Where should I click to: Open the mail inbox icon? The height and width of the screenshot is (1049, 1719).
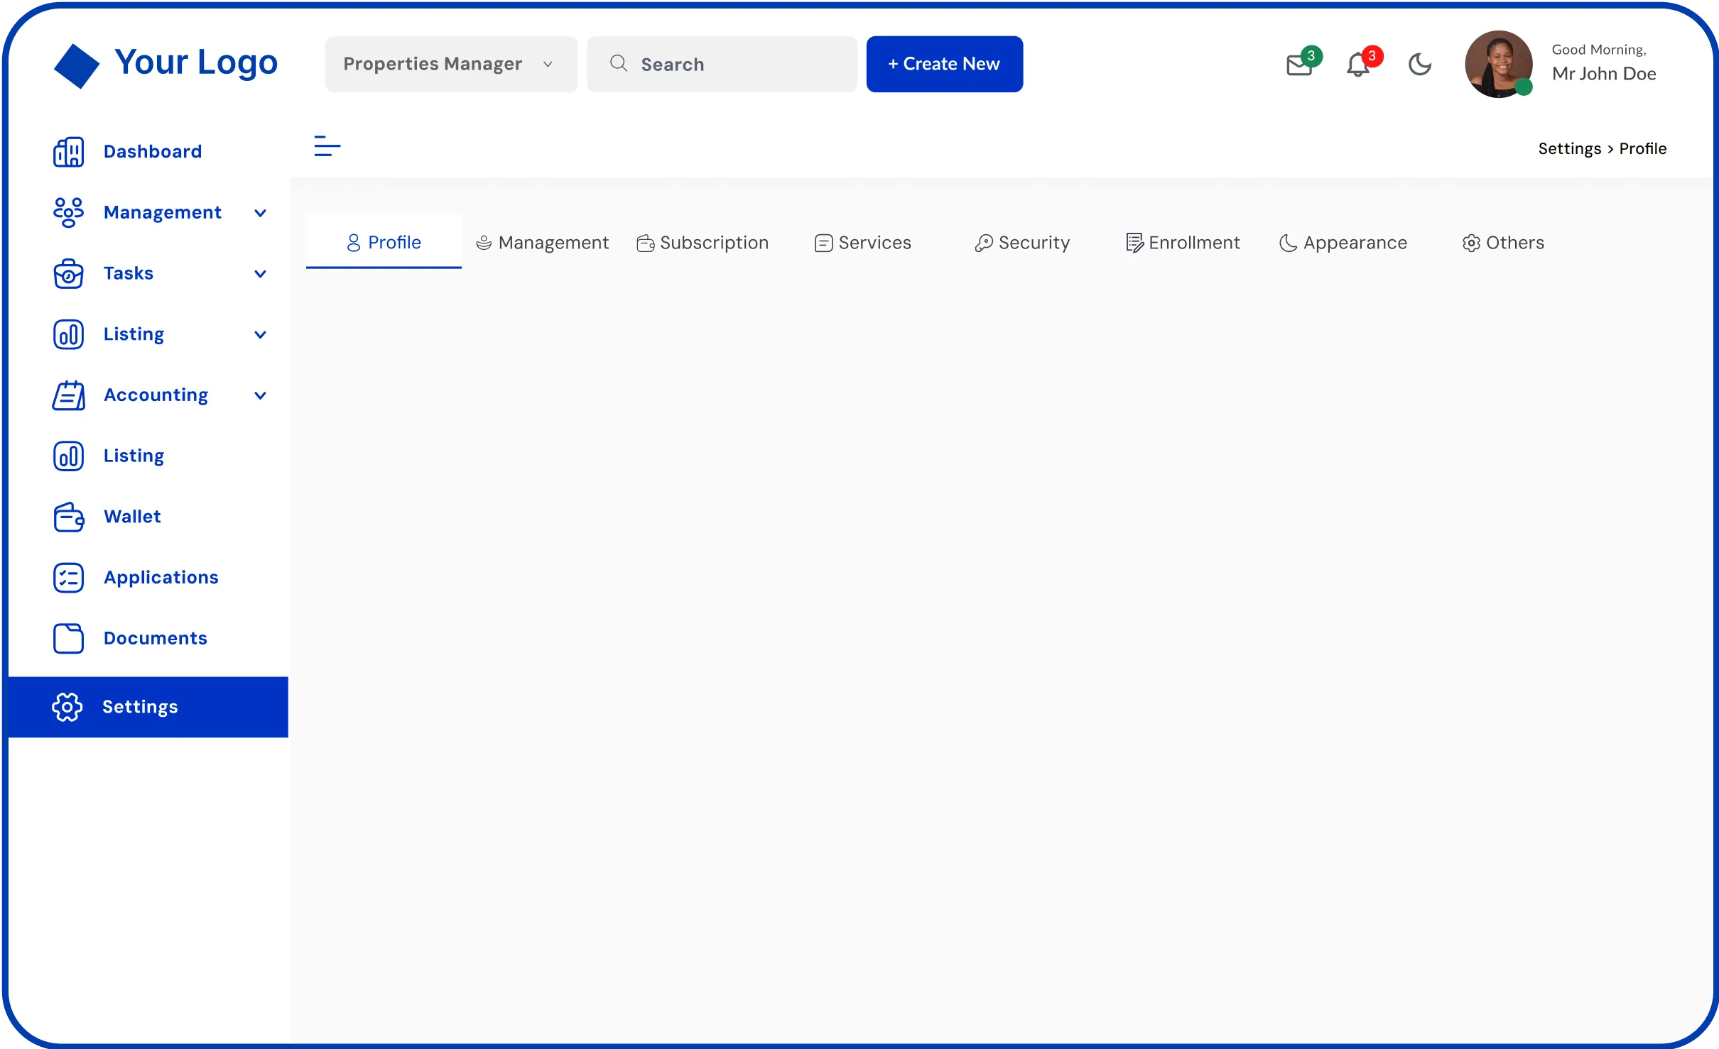tap(1299, 65)
